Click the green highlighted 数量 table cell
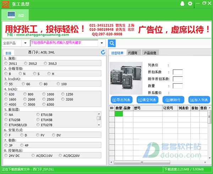Screen dimensions: 213x174 pyautogui.click(x=119, y=114)
